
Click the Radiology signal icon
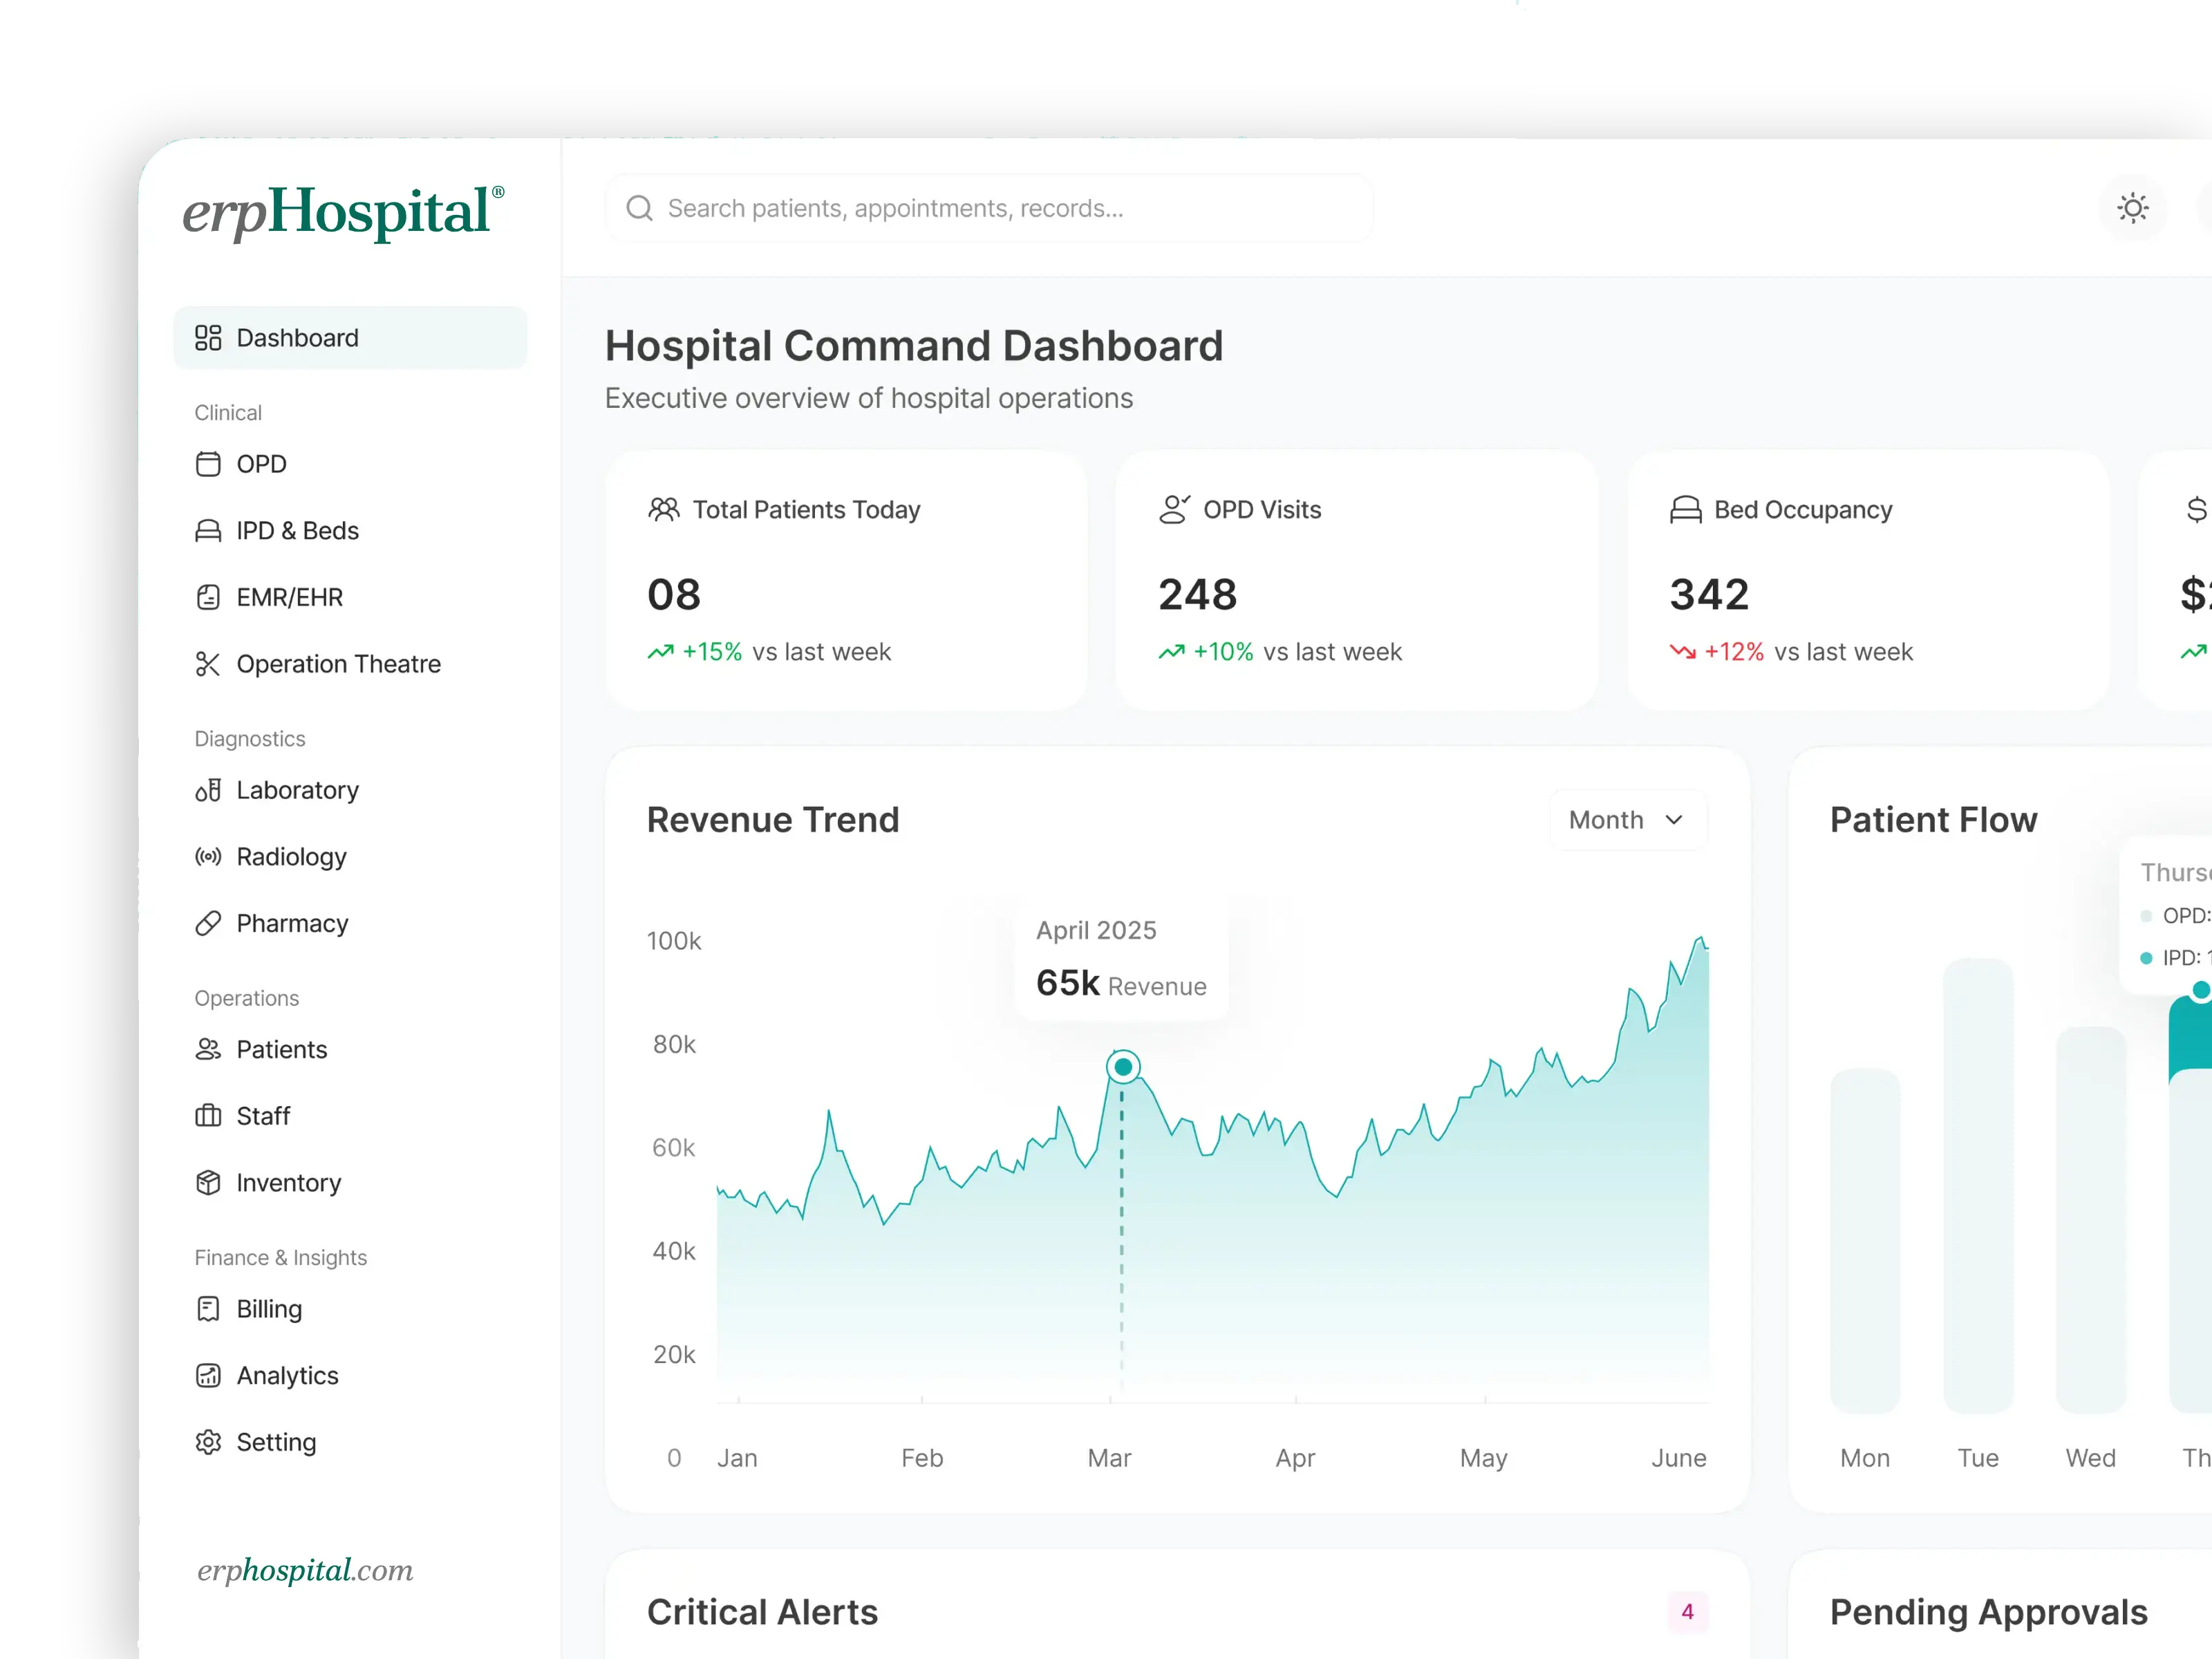(208, 857)
